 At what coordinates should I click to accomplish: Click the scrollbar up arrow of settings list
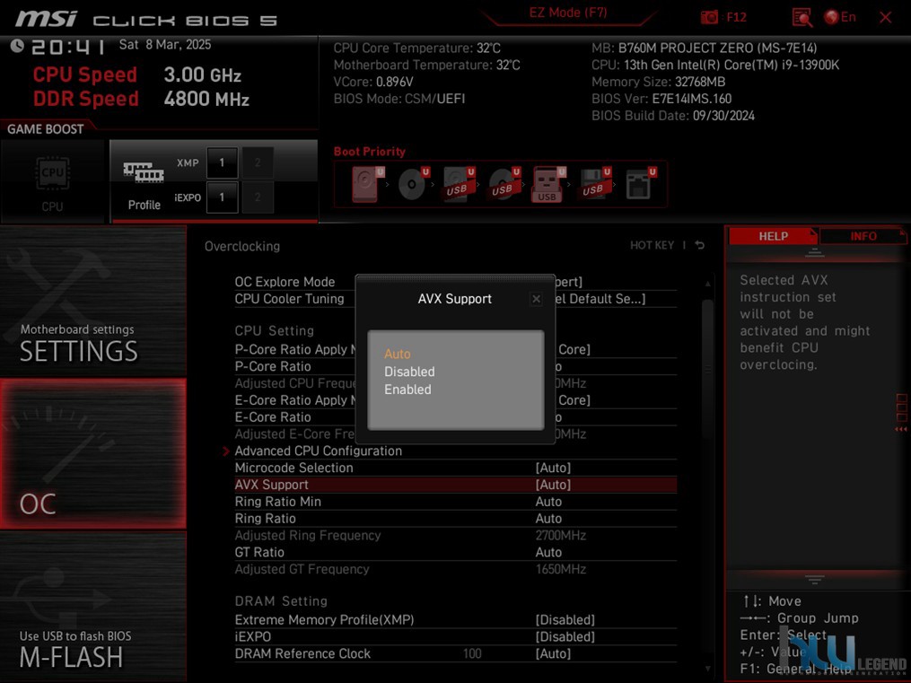(x=707, y=284)
